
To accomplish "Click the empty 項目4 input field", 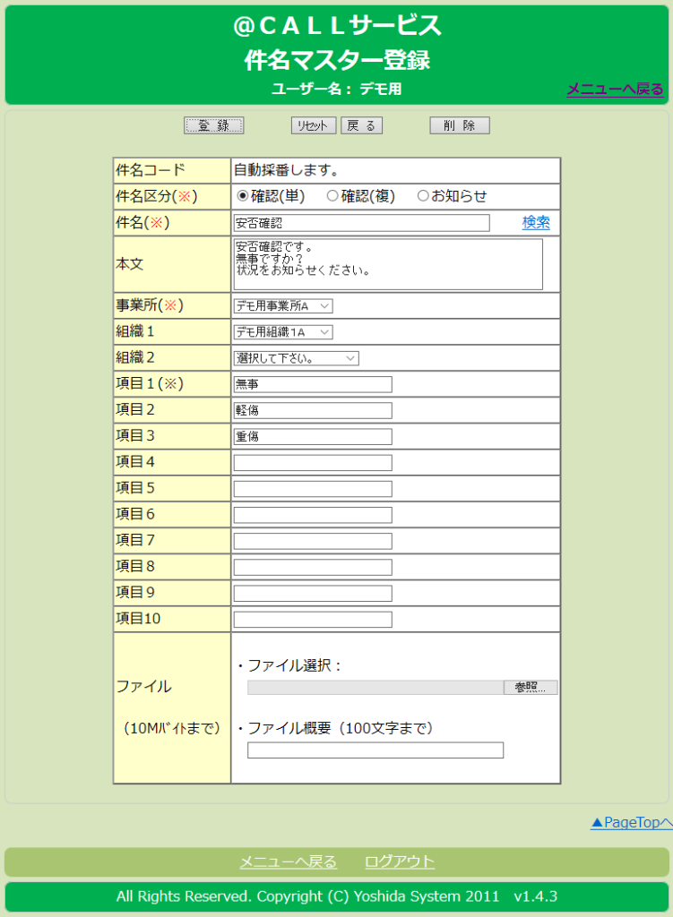I will click(x=313, y=462).
